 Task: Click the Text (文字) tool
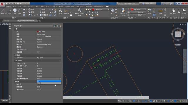coord(61,11)
